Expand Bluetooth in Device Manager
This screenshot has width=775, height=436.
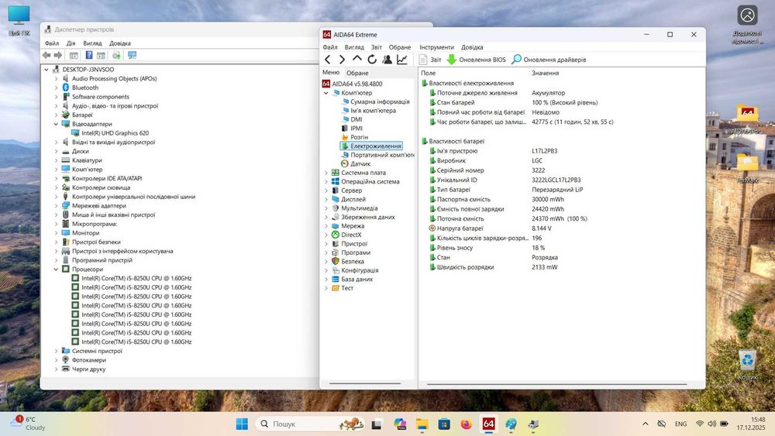(x=56, y=88)
